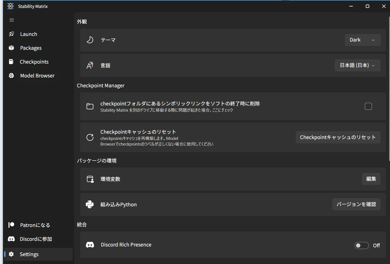Open the Checkpoints page

(38, 62)
